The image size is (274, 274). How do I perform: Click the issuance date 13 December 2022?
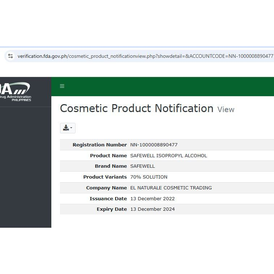pyautogui.click(x=152, y=198)
